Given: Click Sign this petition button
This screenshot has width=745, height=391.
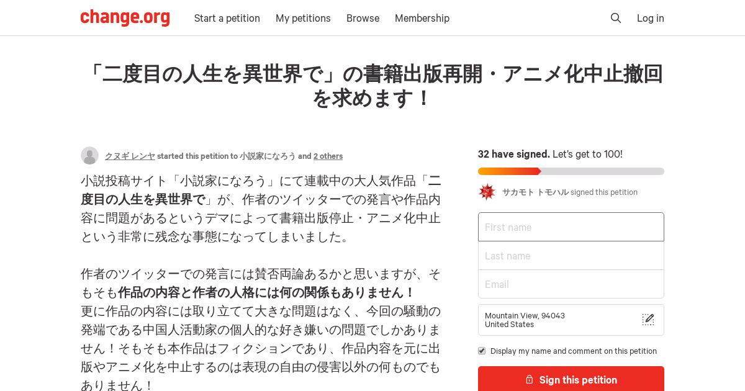Looking at the screenshot, I should 571,379.
